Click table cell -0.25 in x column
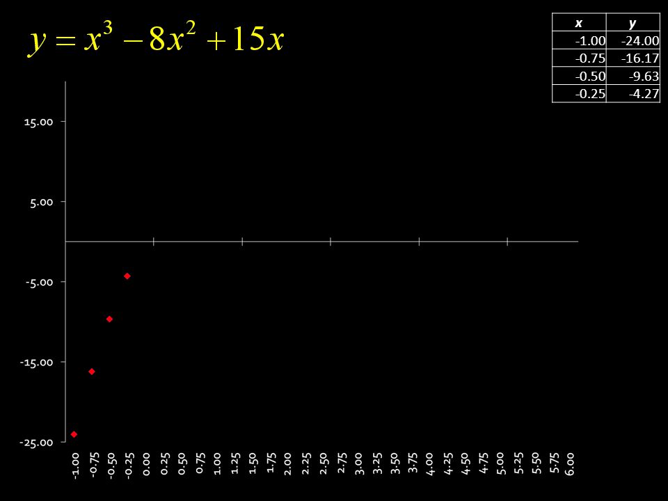Viewport: 668px width, 501px height. click(x=579, y=93)
